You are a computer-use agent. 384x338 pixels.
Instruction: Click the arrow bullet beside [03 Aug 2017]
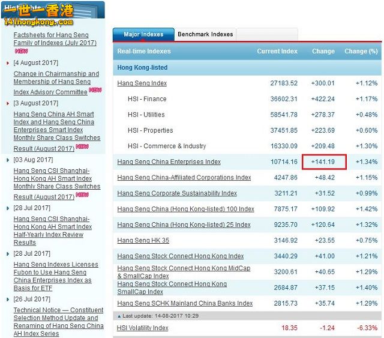[8, 160]
